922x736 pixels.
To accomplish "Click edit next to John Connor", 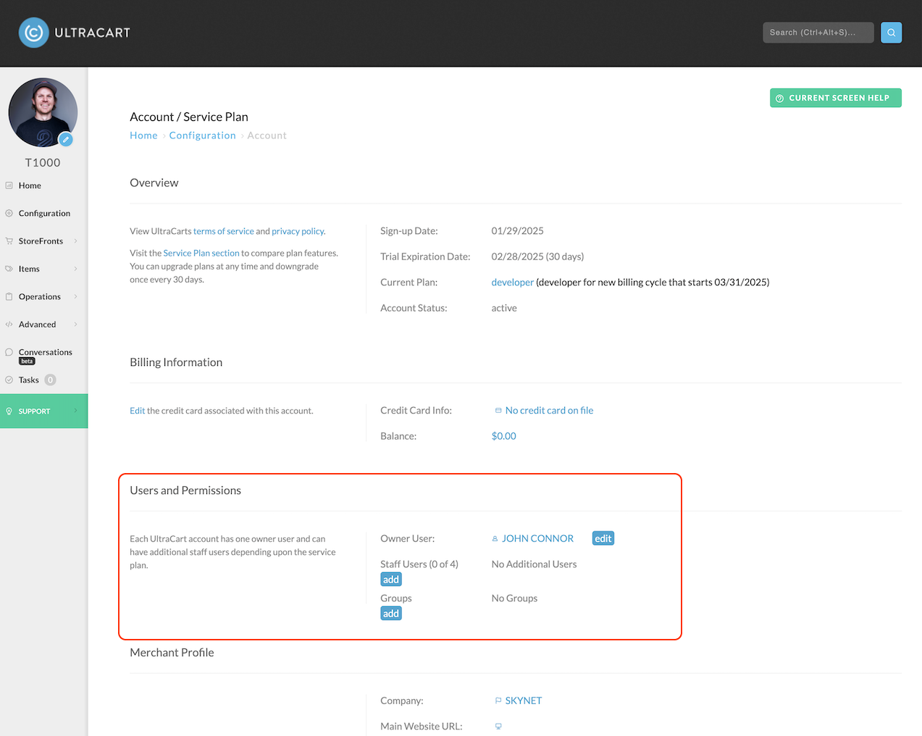I will point(603,538).
